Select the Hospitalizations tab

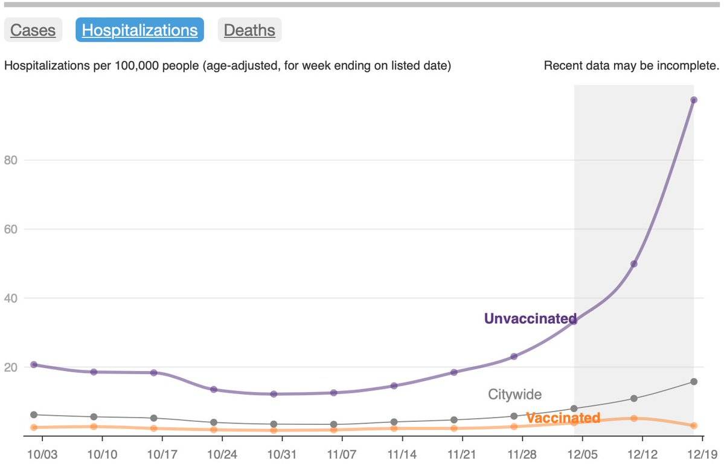139,30
